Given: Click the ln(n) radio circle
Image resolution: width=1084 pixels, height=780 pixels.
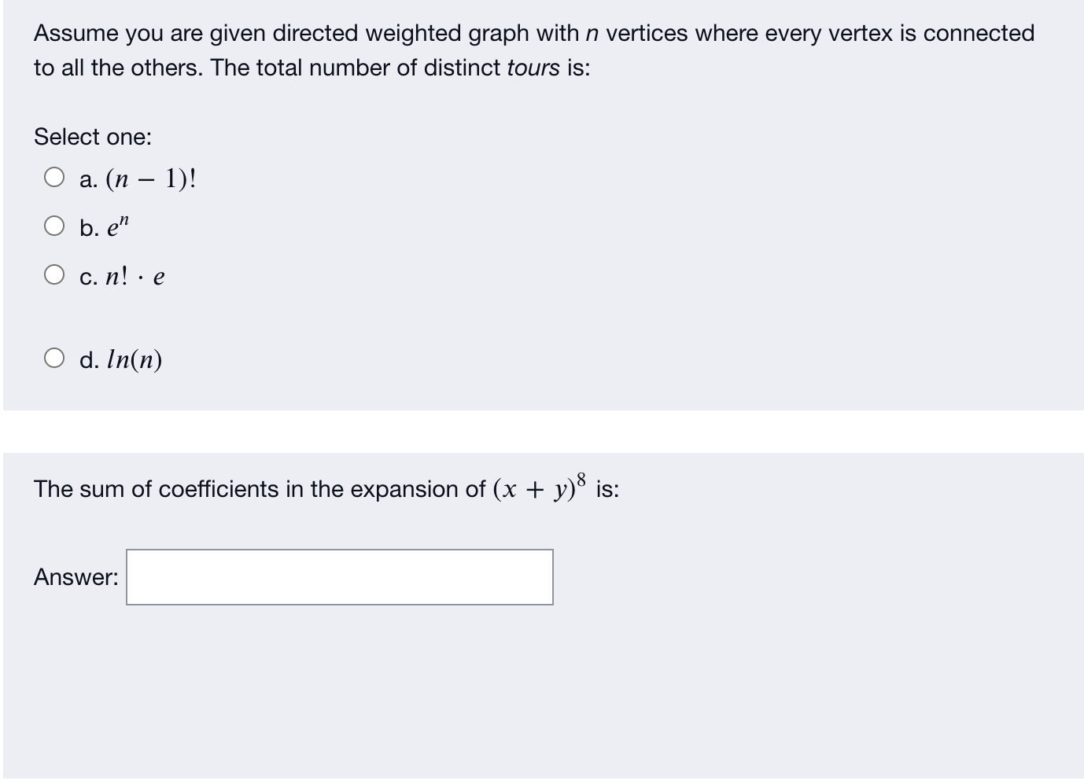Looking at the screenshot, I should coord(54,358).
